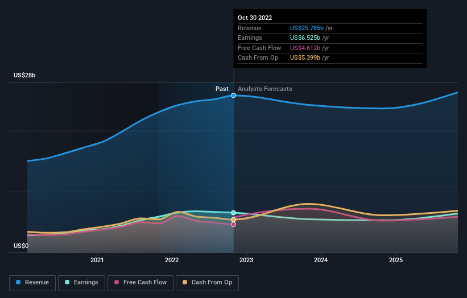Screen dimensions: 467x298
Task: Click the 2025 x-axis label
Action: click(396, 260)
